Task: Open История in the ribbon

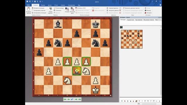Action: point(148,13)
